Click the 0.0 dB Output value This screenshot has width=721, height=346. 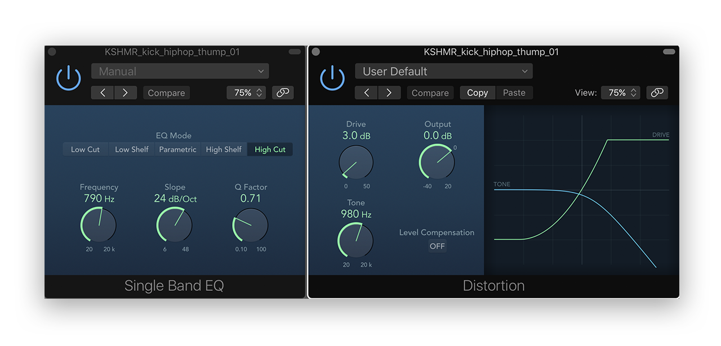438,136
